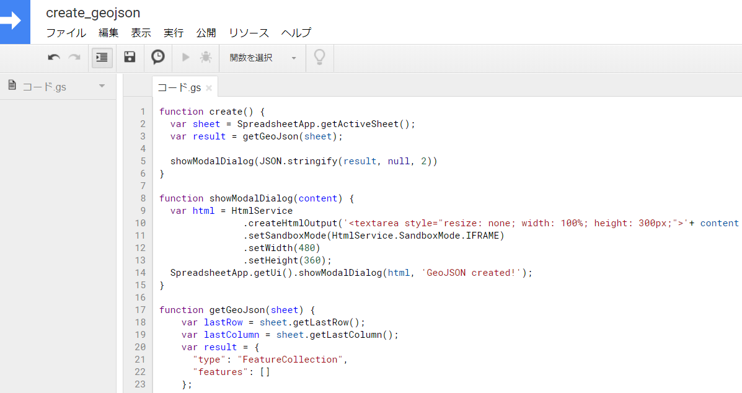Viewport: 742px width, 393px height.
Task: Open the ヘルプ menu
Action: pyautogui.click(x=296, y=33)
